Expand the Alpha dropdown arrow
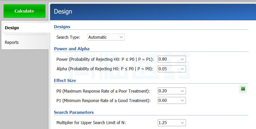Image resolution: width=256 pixels, height=129 pixels. pyautogui.click(x=182, y=69)
